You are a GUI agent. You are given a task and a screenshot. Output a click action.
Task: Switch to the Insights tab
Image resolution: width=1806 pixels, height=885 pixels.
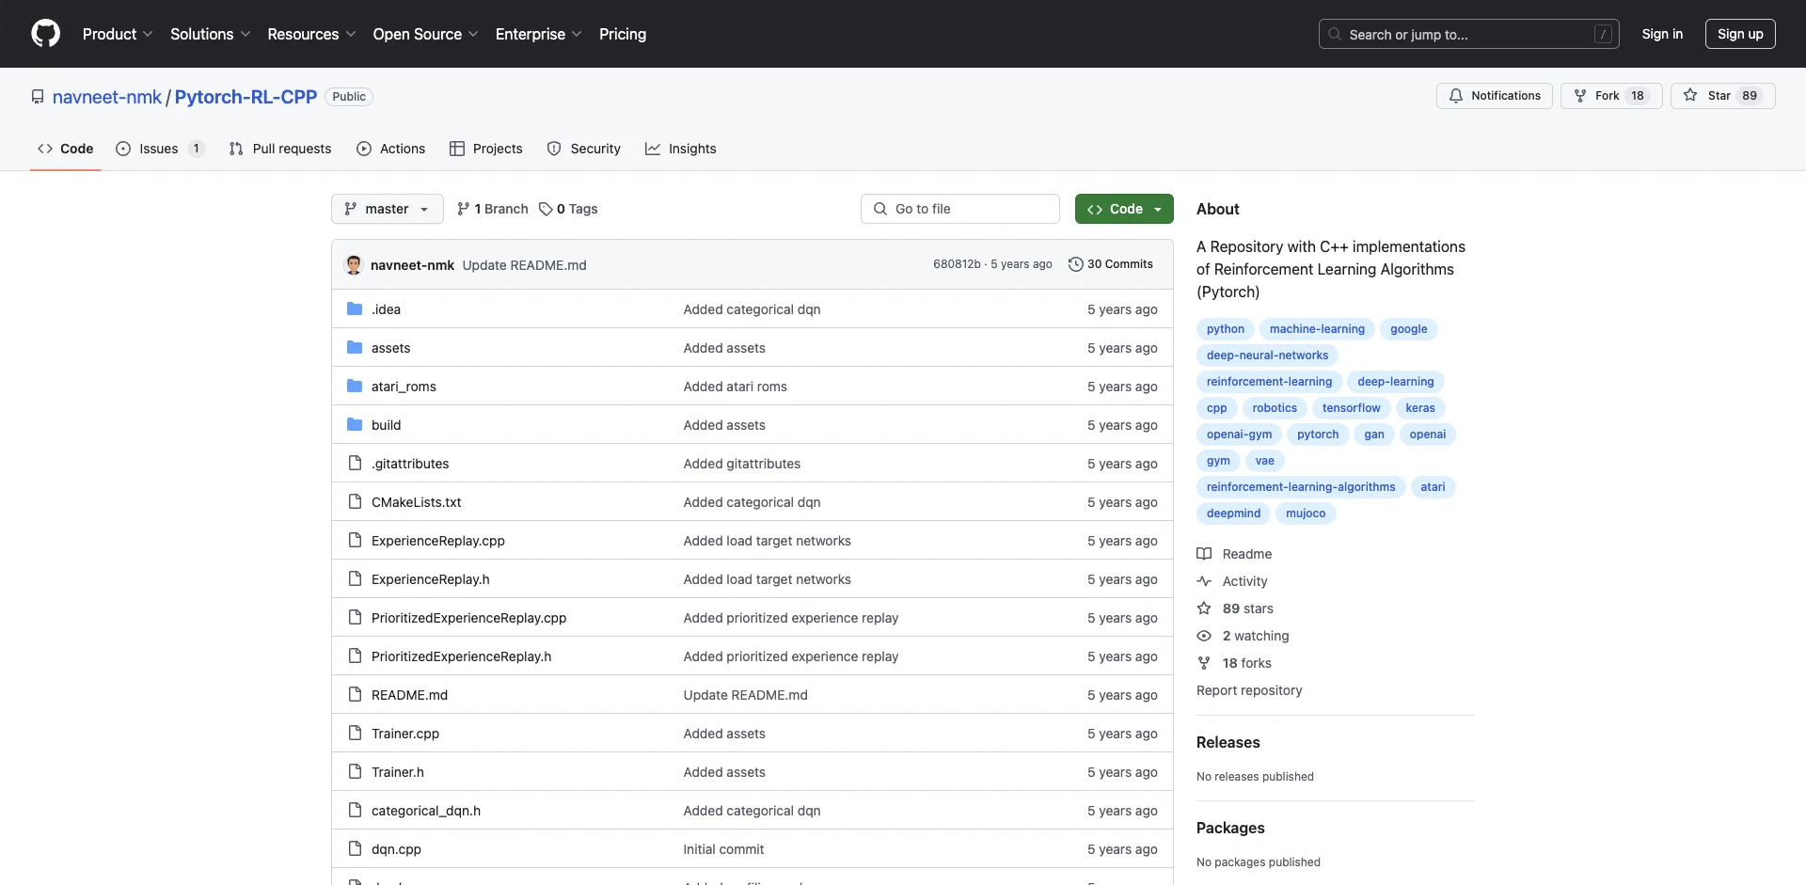681,149
